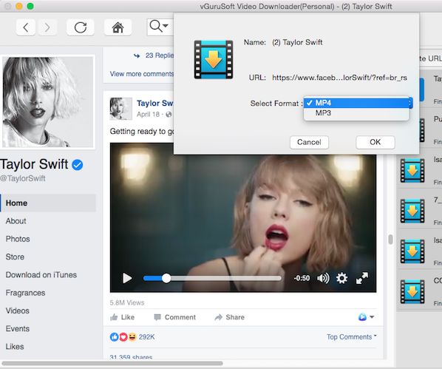
Task: Open the 292K reactions count
Action: coord(147,337)
